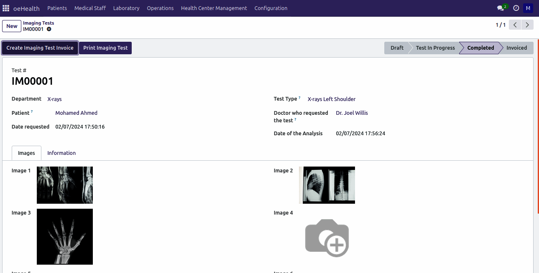Open the Configuration menu
This screenshot has width=539, height=273.
tap(271, 8)
